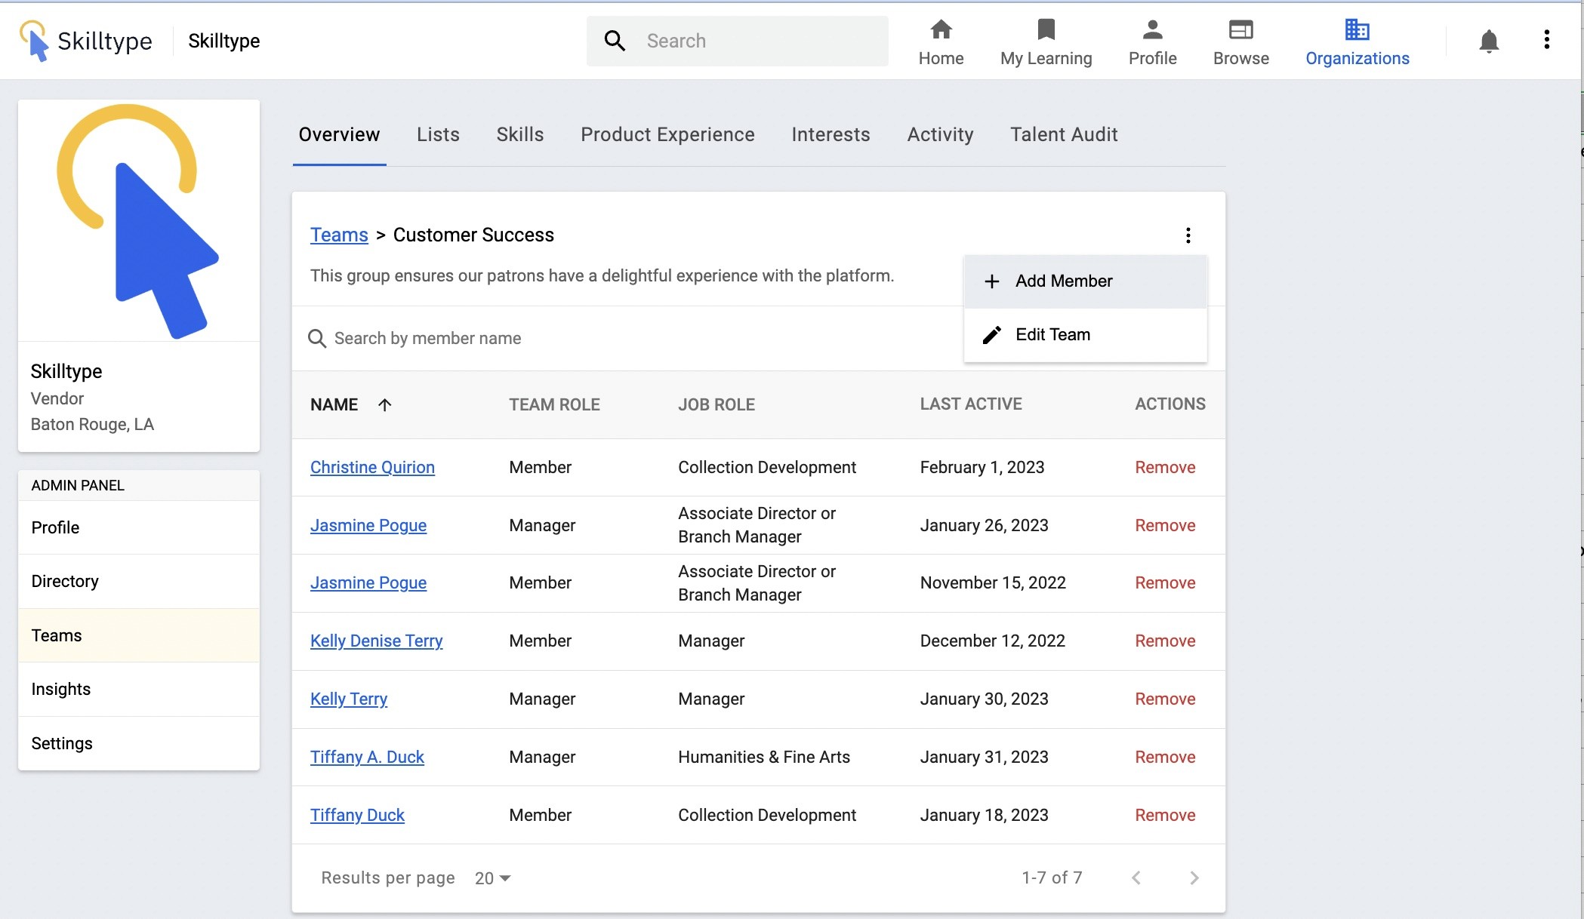The image size is (1584, 919).
Task: Open top-right vertical dots menu
Action: (1546, 40)
